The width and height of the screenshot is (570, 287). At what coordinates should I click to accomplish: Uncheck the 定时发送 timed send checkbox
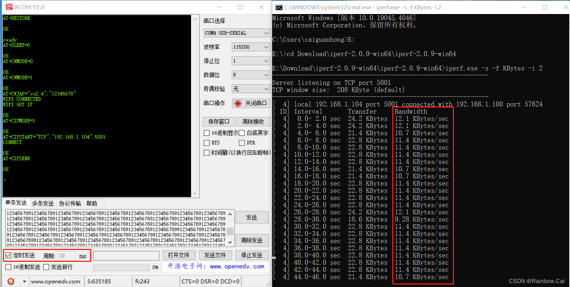click(x=9, y=255)
